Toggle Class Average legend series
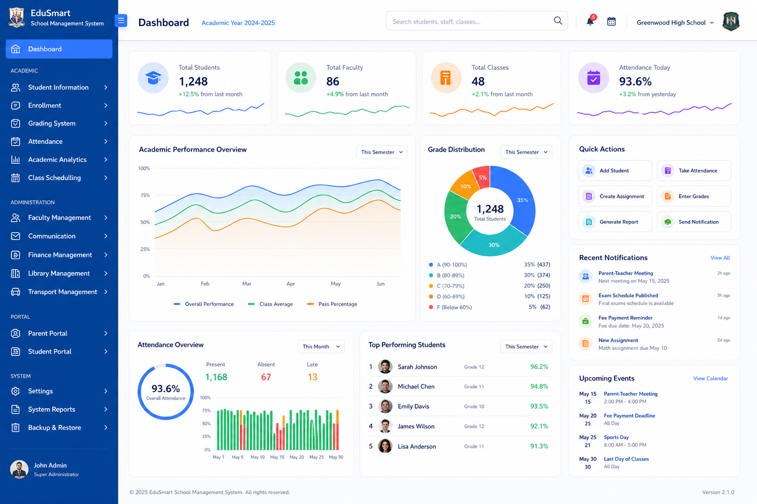Viewport: 757px width, 504px height. tap(270, 304)
